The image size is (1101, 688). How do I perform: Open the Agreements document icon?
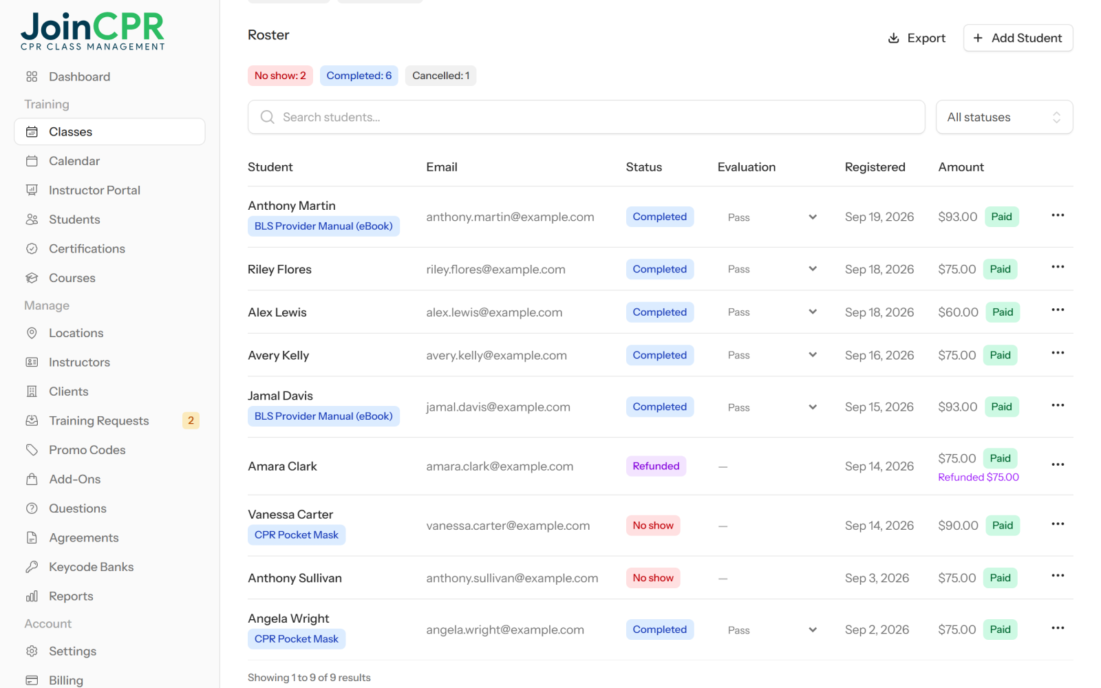click(32, 537)
